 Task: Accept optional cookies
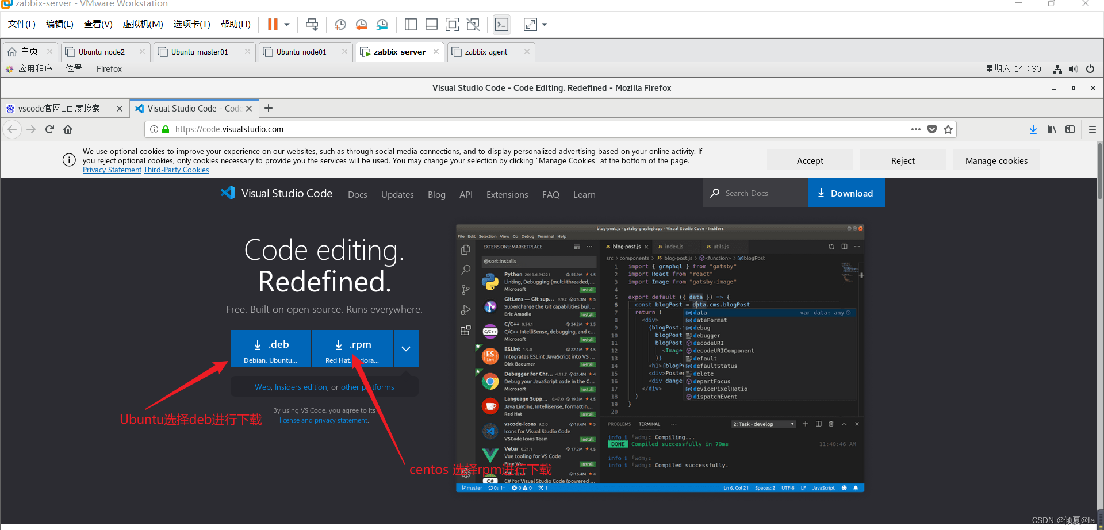810,160
